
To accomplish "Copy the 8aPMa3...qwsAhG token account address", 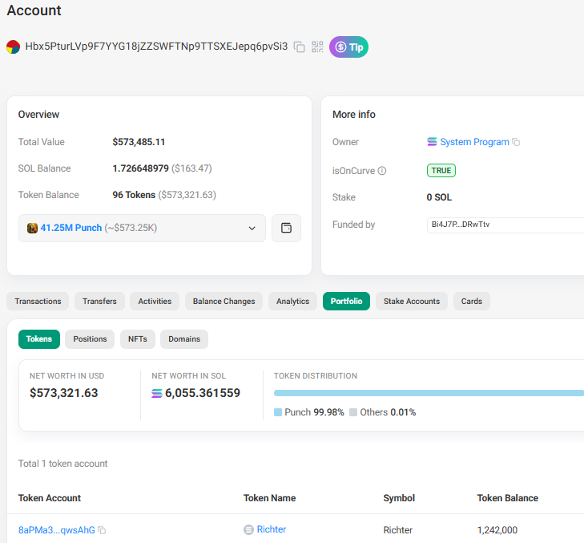I will tap(102, 530).
